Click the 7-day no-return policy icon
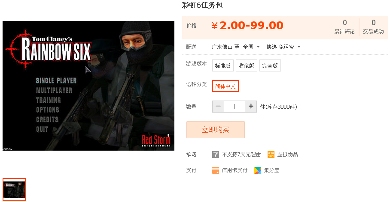The height and width of the screenshot is (202, 390). [x=215, y=154]
